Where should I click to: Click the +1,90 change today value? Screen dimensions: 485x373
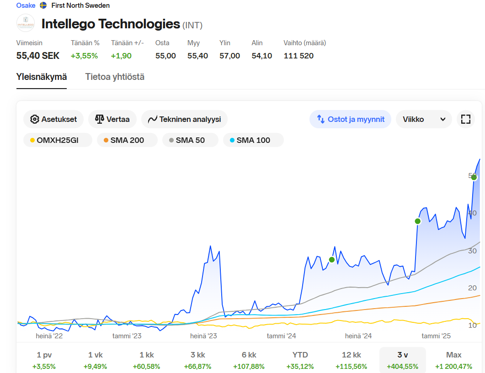click(x=121, y=56)
